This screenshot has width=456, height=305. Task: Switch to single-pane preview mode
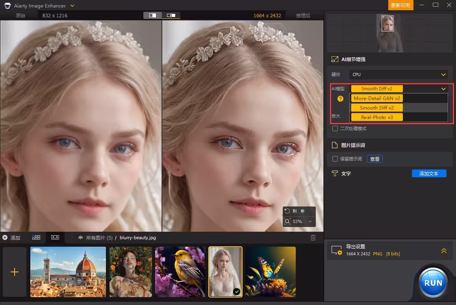point(153,15)
